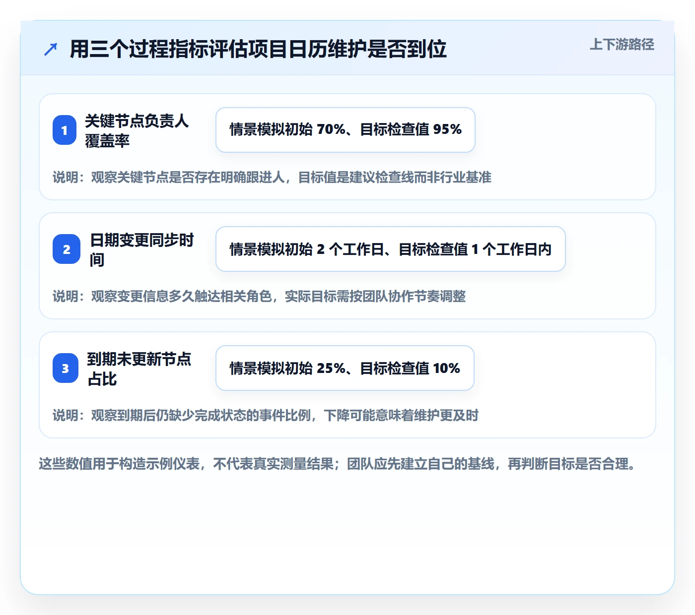This screenshot has width=695, height=615.
Task: Click the value pill 情景模拟初始 25%、目标检查值 10%
Action: pos(345,368)
